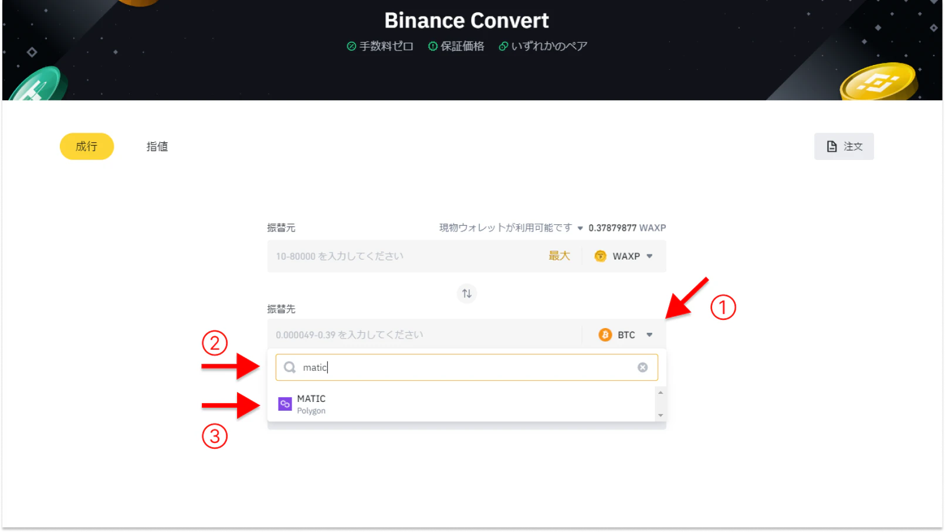The image size is (945, 532).
Task: Click the swap currencies arrows icon
Action: 466,294
